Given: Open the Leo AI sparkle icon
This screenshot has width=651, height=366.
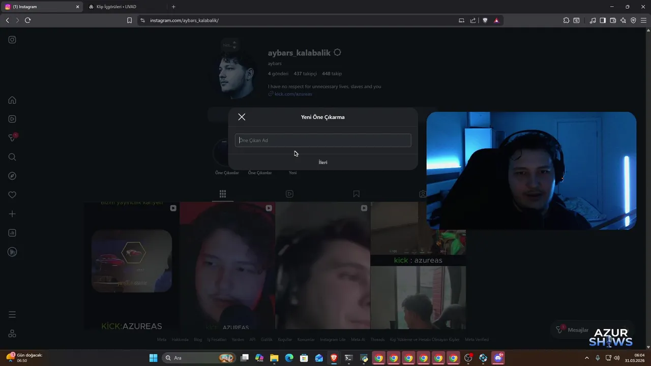Looking at the screenshot, I should pos(623,20).
